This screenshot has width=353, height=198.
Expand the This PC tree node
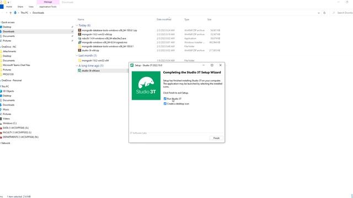[1, 86]
